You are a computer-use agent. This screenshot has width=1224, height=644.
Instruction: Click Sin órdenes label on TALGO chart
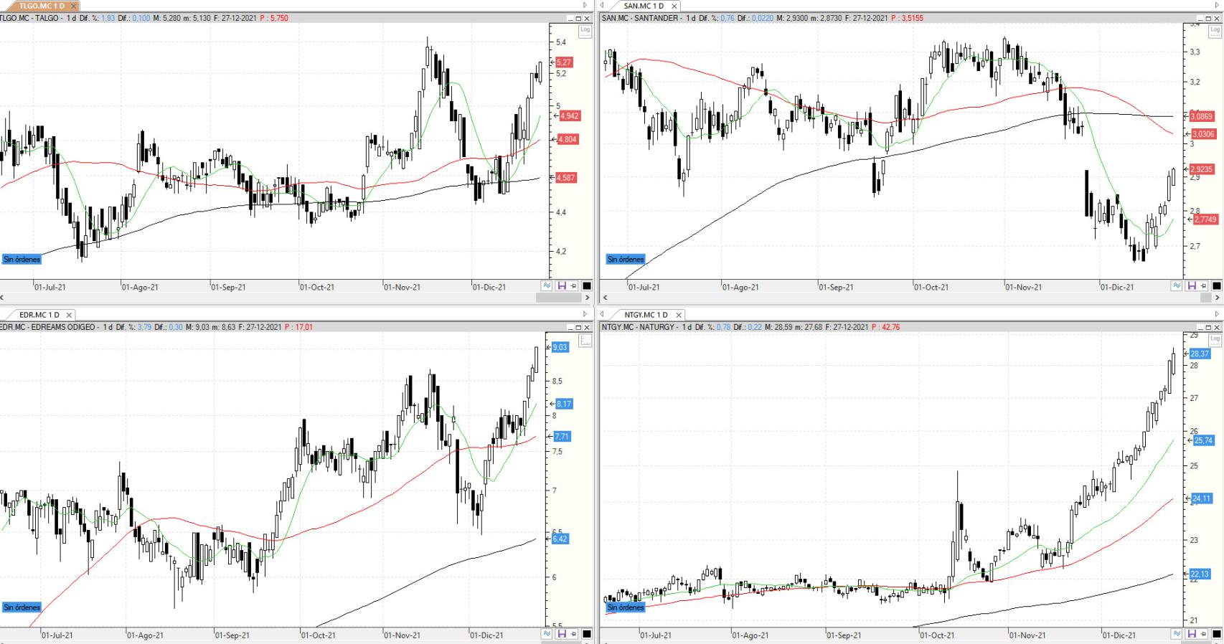(22, 260)
